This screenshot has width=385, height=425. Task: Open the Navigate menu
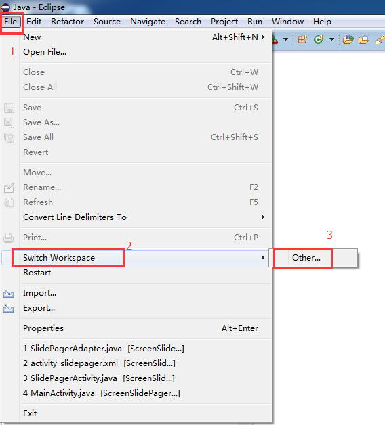point(148,22)
